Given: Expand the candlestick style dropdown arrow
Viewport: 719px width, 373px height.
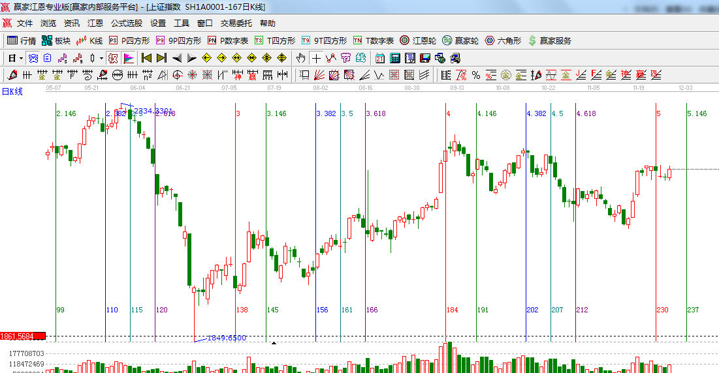Looking at the screenshot, I should (x=101, y=58).
